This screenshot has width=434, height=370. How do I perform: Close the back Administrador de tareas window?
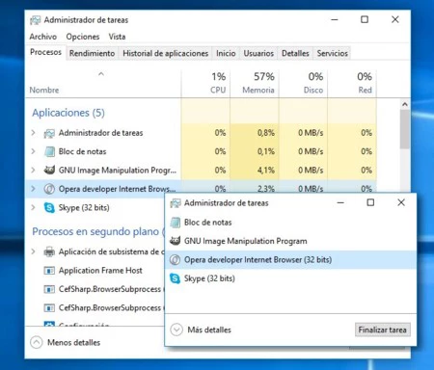395,19
